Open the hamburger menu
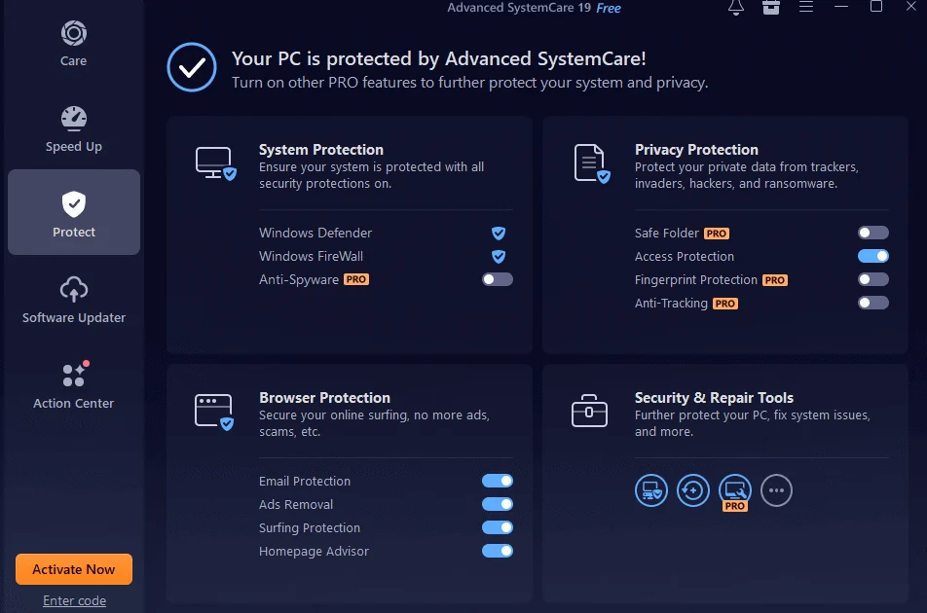Viewport: 927px width, 613px height. 806,8
